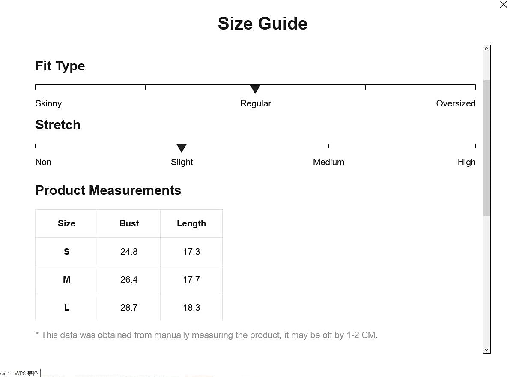
Task: Click the size M bust value 26.4
Action: pyautogui.click(x=129, y=280)
